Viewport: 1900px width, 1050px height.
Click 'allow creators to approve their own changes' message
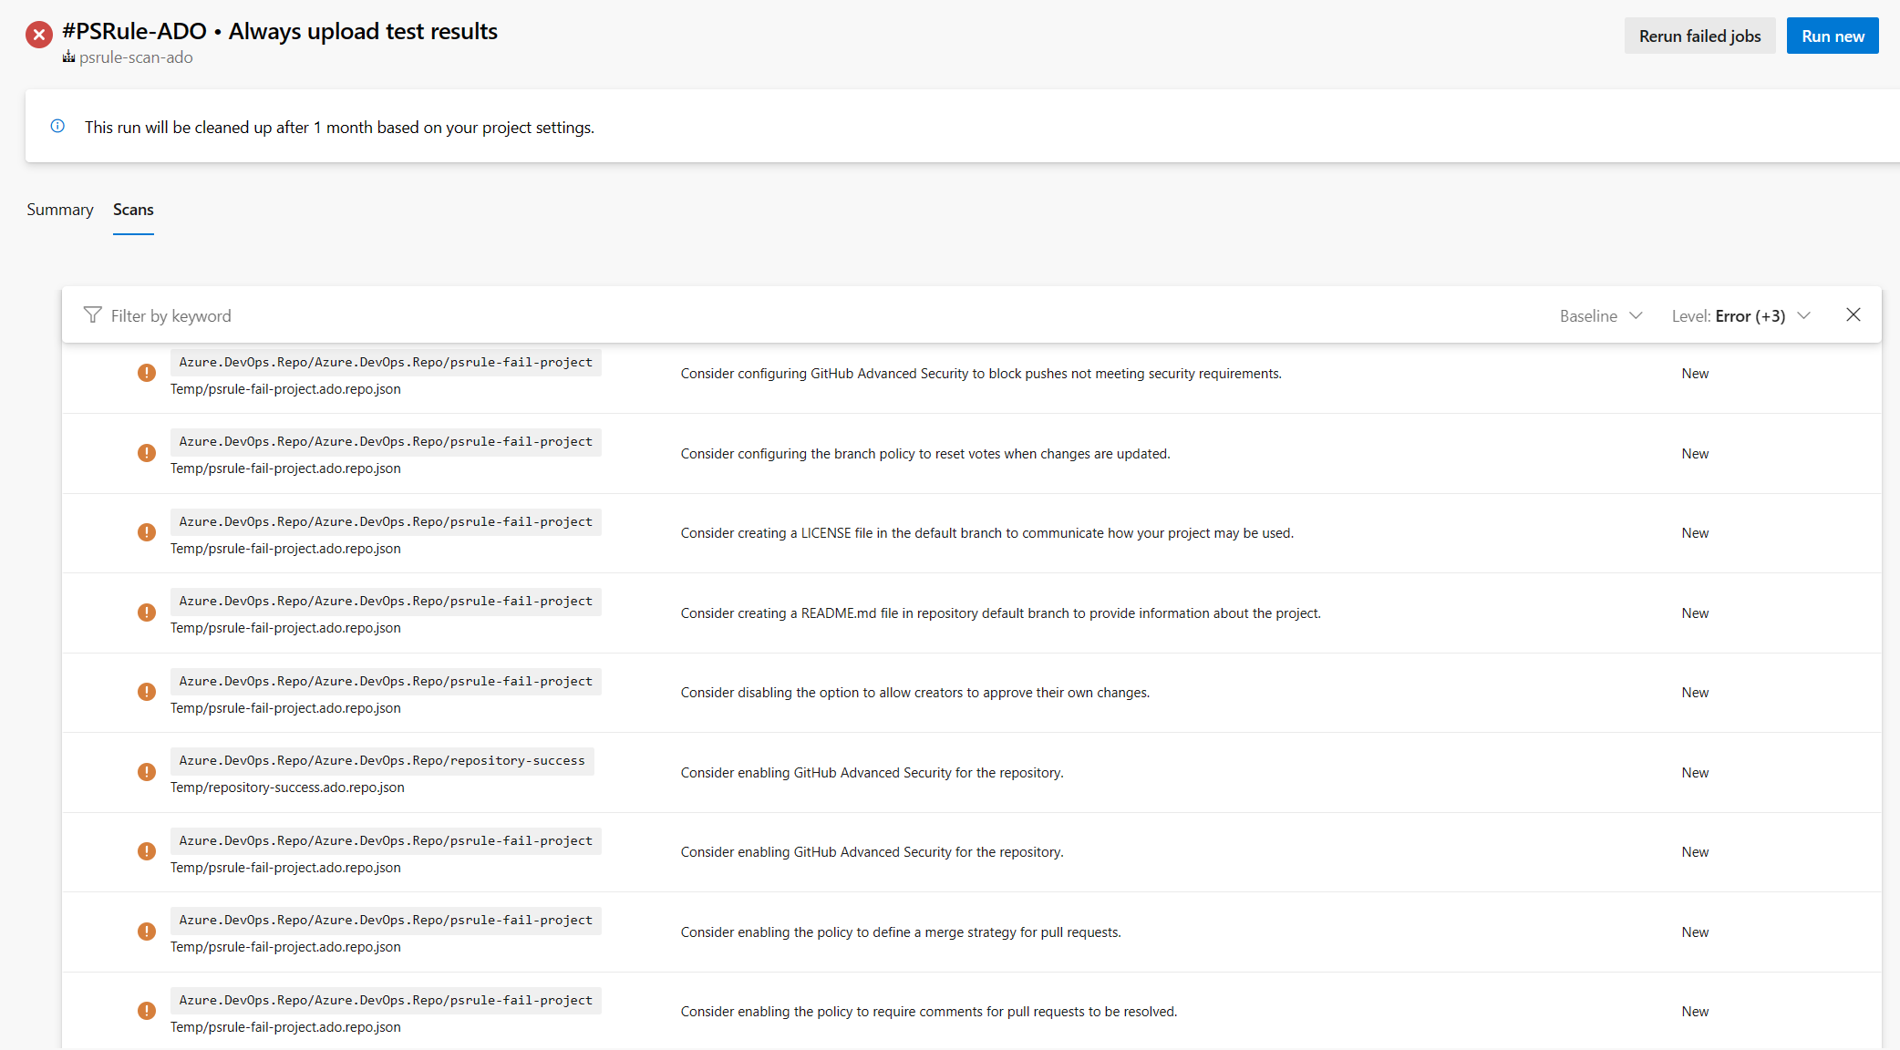tap(915, 693)
